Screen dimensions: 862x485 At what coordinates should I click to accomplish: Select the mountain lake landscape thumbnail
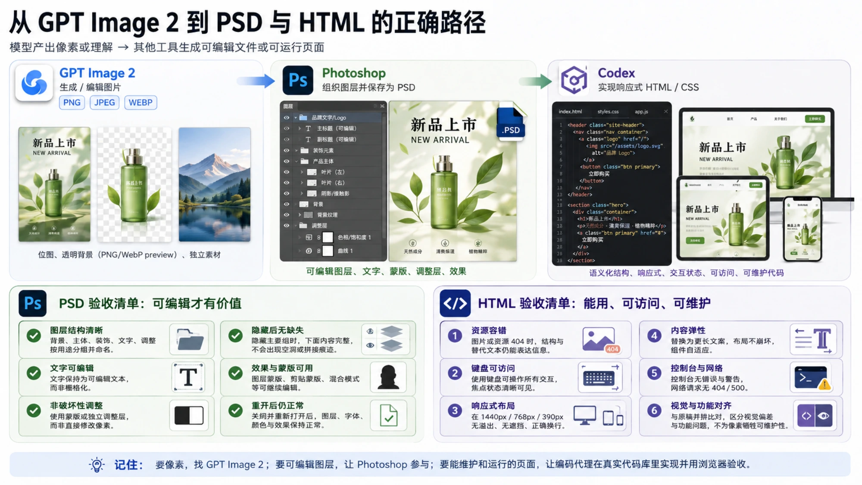click(x=215, y=184)
